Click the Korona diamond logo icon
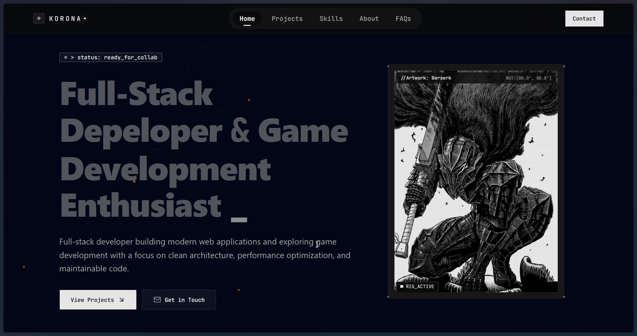The width and height of the screenshot is (637, 336). tap(39, 18)
